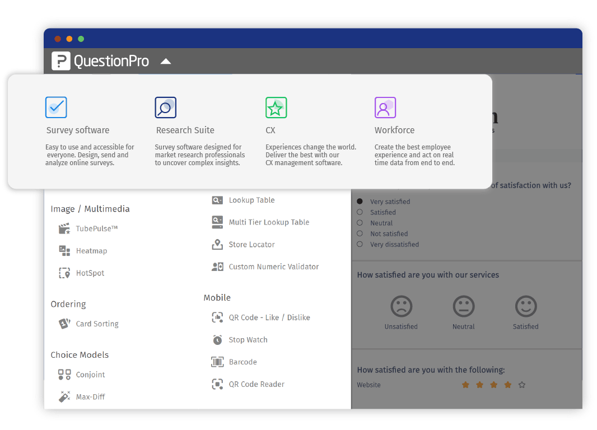
Task: Click the Workforce person icon
Action: [x=385, y=107]
